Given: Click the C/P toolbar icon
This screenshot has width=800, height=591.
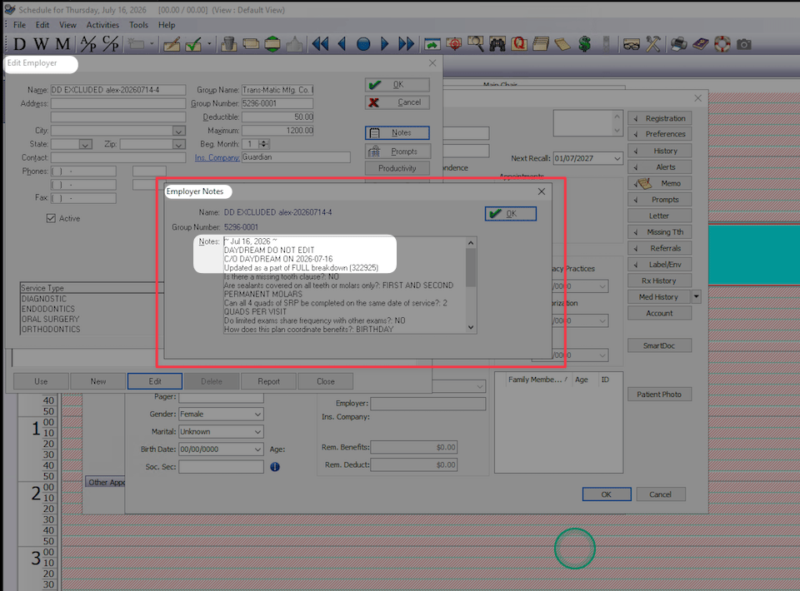Looking at the screenshot, I should (110, 44).
